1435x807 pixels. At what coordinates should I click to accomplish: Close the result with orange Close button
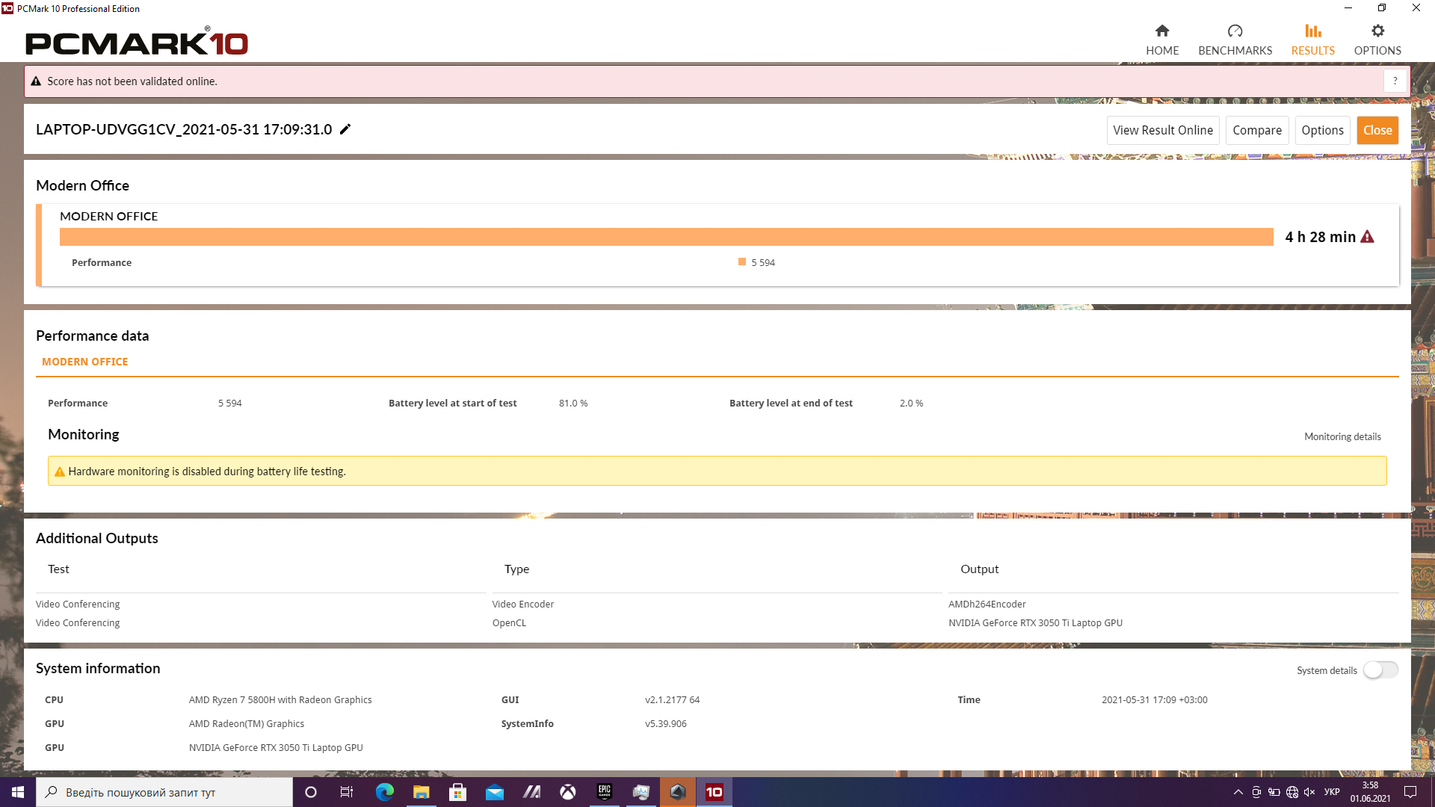coord(1377,130)
